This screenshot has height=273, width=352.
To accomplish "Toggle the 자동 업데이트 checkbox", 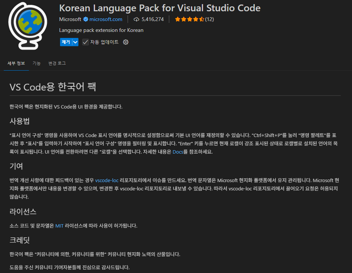I will pos(85,42).
